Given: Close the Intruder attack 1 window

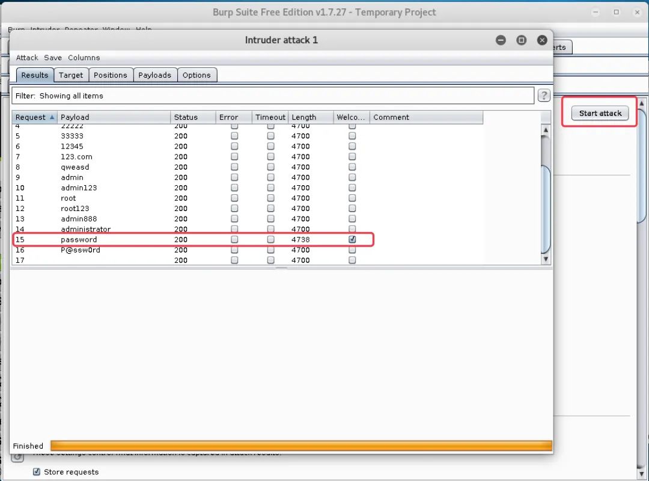Looking at the screenshot, I should tap(542, 40).
